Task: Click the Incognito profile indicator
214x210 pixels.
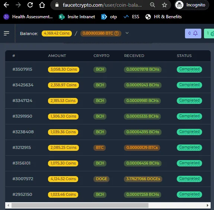Action: tap(191, 5)
